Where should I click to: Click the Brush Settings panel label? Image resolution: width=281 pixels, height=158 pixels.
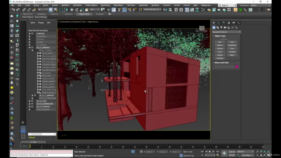click(41, 17)
